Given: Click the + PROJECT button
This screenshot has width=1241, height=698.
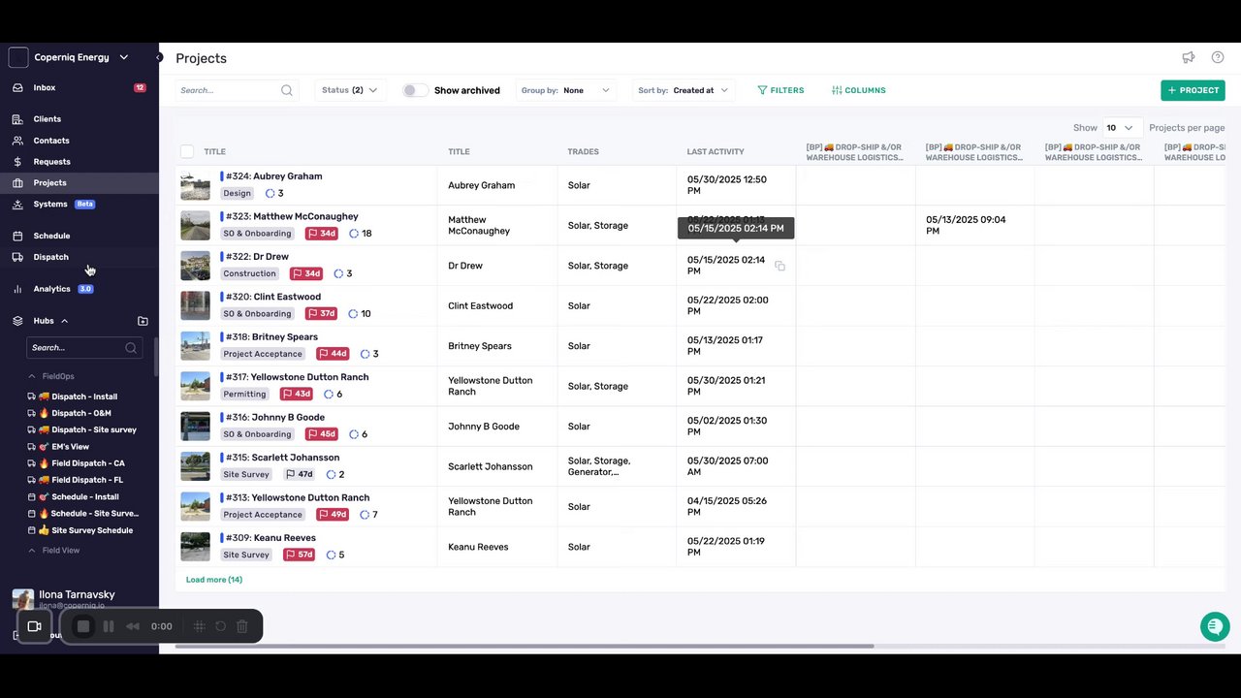Looking at the screenshot, I should tap(1193, 90).
